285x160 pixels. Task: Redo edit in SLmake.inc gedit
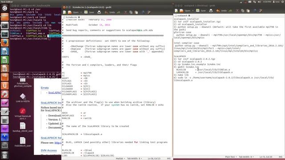[x=118, y=12]
